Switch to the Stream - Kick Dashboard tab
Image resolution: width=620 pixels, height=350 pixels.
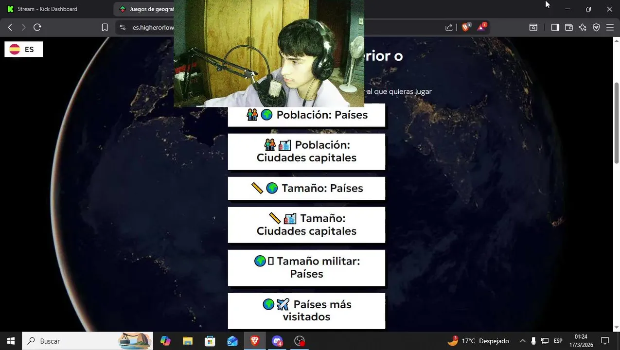(48, 9)
